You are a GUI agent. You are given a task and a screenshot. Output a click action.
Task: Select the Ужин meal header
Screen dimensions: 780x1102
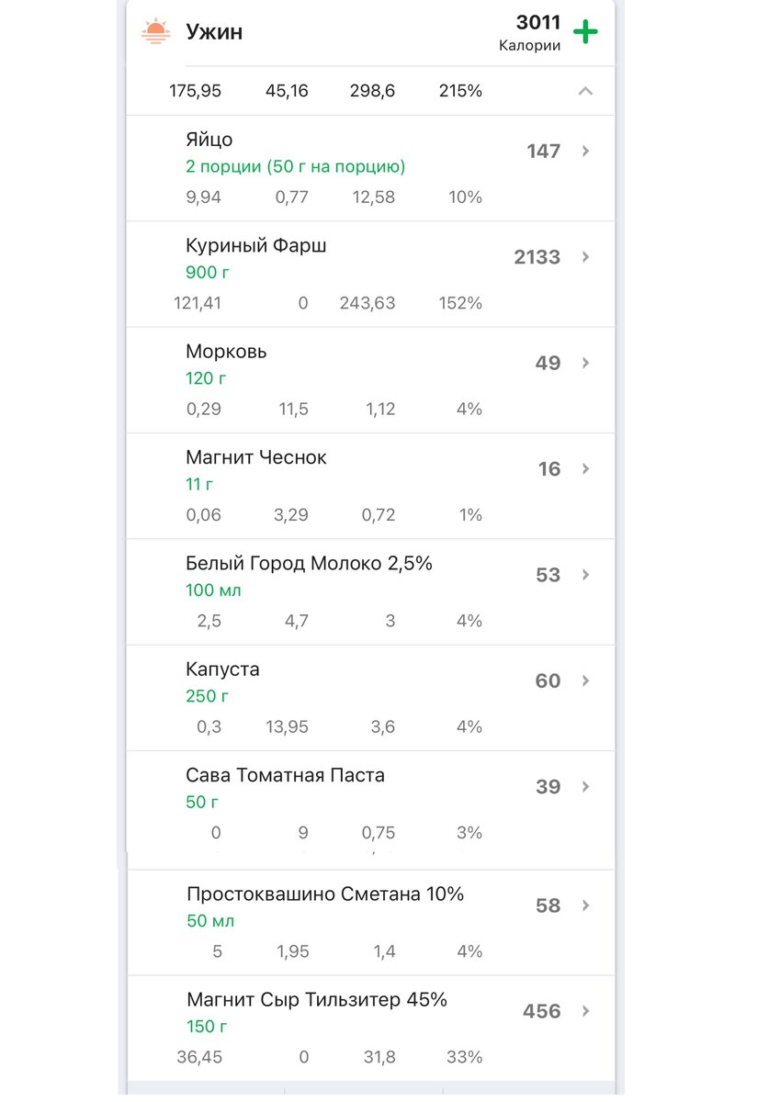click(214, 32)
